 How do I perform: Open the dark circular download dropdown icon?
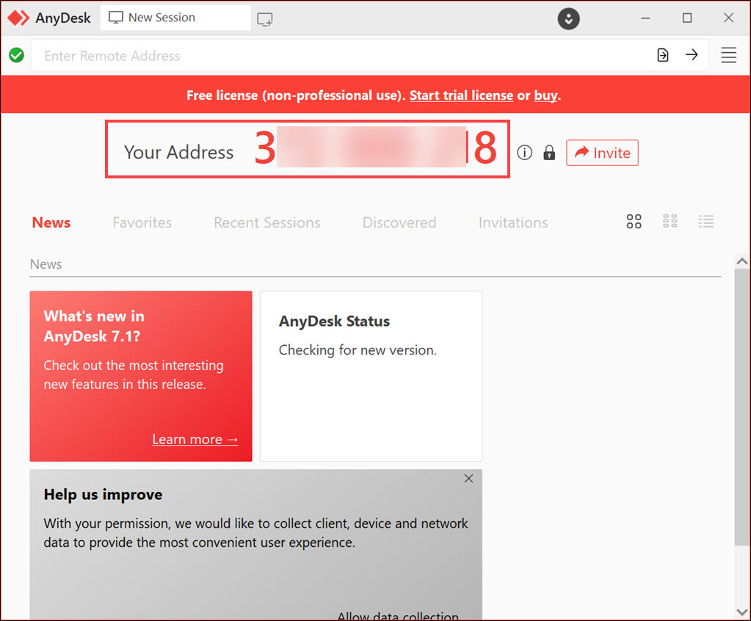pos(568,18)
